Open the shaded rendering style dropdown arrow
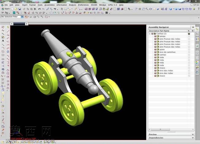 tap(173, 9)
